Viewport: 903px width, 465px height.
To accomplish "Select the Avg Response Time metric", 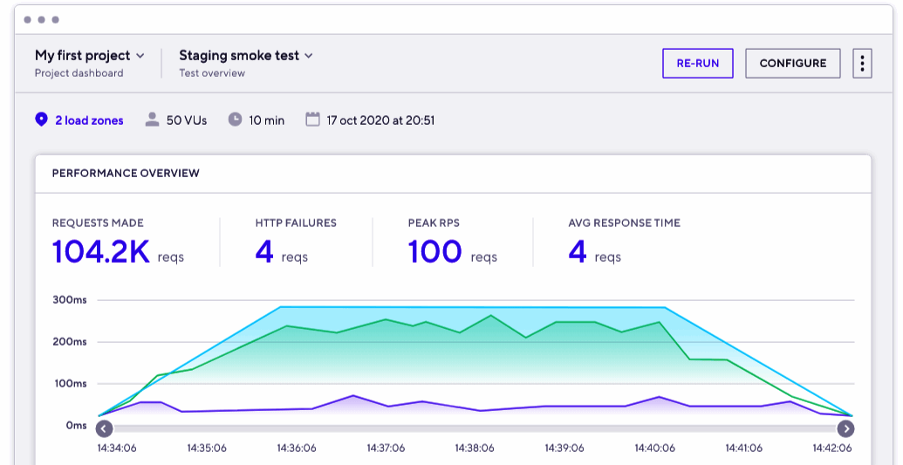I will click(x=623, y=242).
